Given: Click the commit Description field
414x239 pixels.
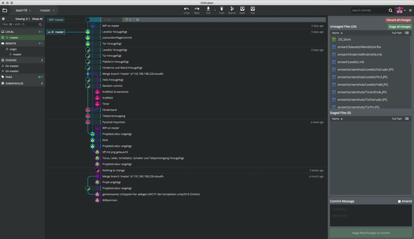Looking at the screenshot, I should click(x=371, y=216).
